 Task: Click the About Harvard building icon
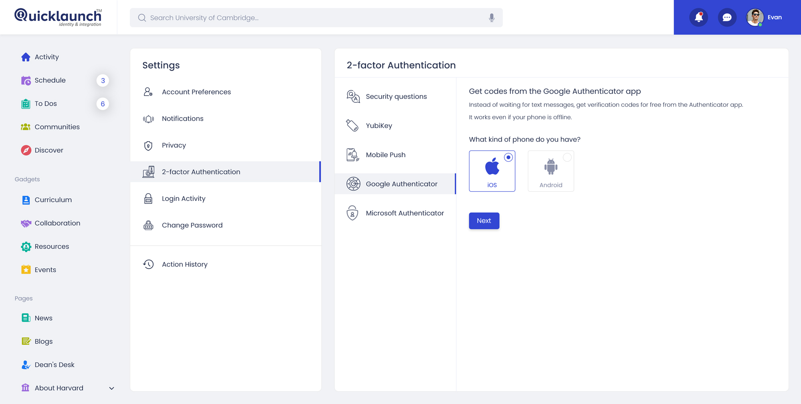26,388
